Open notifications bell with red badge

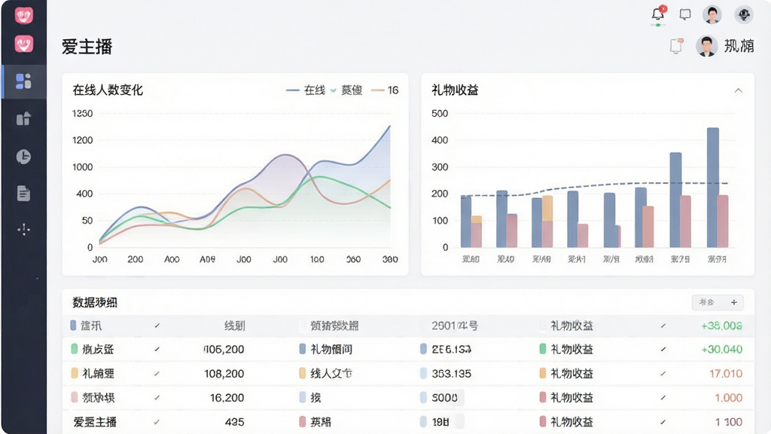(x=658, y=14)
